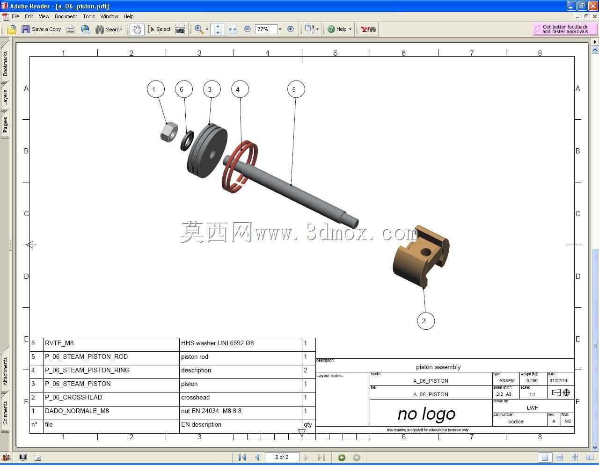Click the grey Next View button
The width and height of the screenshot is (599, 465).
(x=357, y=458)
